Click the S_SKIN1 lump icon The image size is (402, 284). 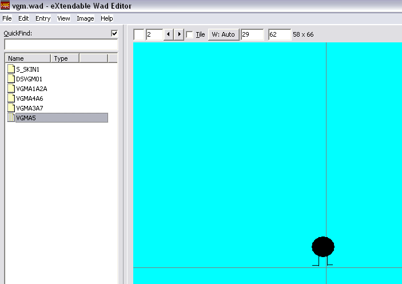(x=11, y=69)
